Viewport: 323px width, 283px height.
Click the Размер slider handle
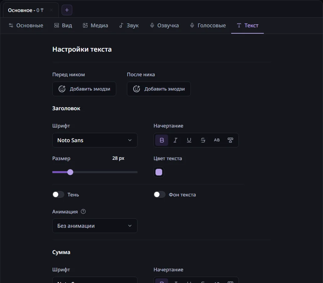pyautogui.click(x=70, y=172)
